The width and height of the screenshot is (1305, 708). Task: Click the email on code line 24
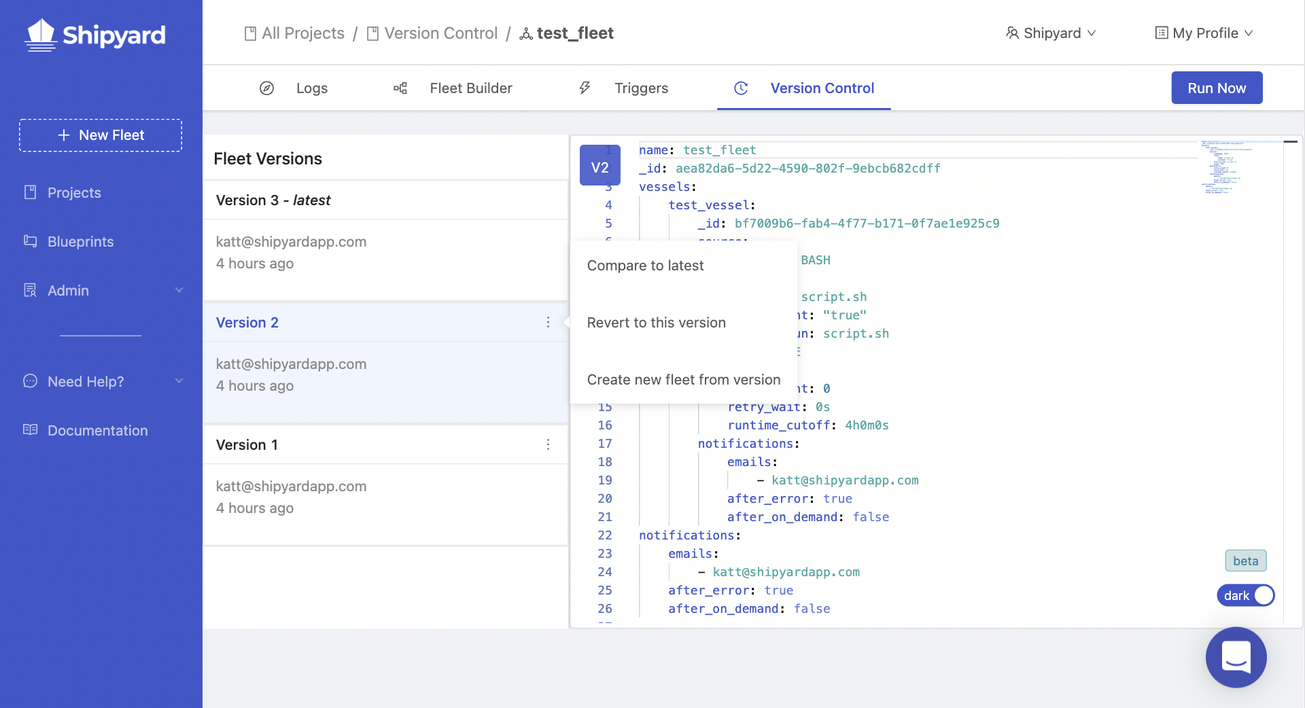click(786, 572)
